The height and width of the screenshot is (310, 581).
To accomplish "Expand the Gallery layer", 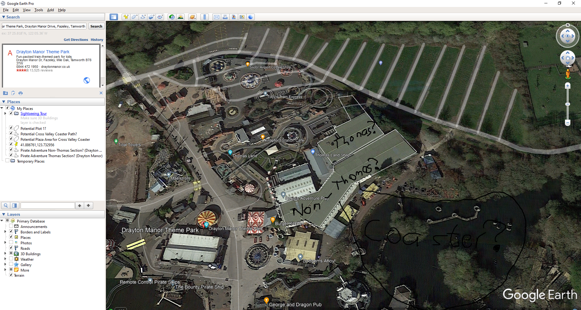I will pos(5,265).
